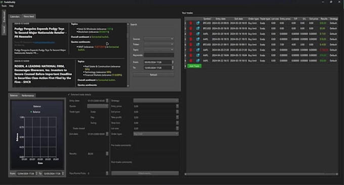The width and height of the screenshot is (344, 185).
Task: Toggle the Selected trade details checkbox
Action: [x=69, y=95]
